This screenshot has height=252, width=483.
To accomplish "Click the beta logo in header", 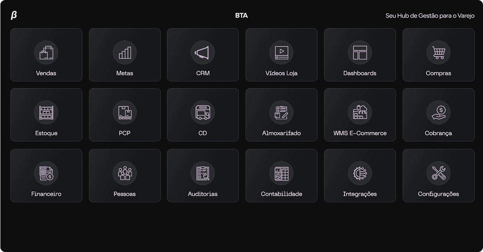I will tap(14, 15).
